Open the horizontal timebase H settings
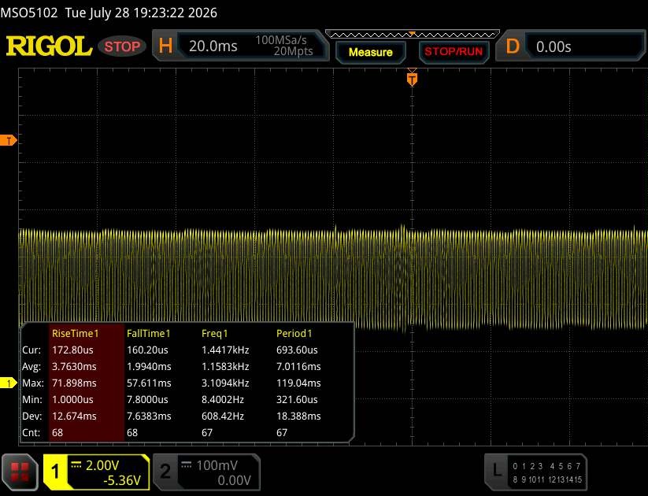 coord(165,46)
